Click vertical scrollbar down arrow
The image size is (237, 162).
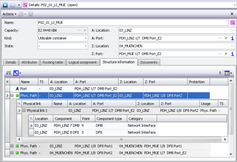[231, 154]
